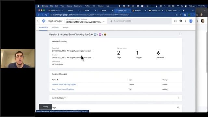Viewport: 208px width, 117px height.
Task: Open the Profiles menu
Action: [x=87, y=6]
